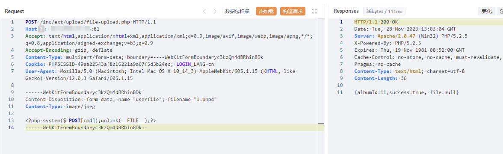The width and height of the screenshot is (503, 154).
Task: Click the multipart/form-data Content-Type header line
Action: (145, 57)
